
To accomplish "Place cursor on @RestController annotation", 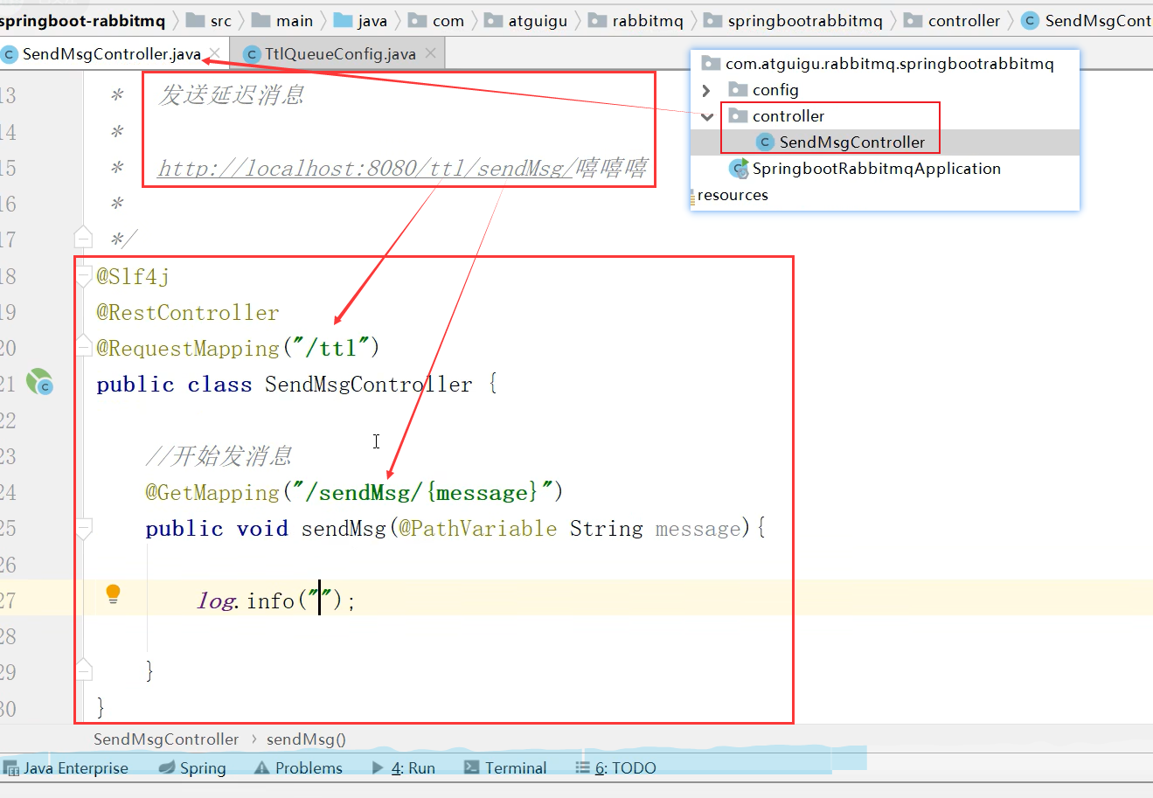I will click(188, 312).
